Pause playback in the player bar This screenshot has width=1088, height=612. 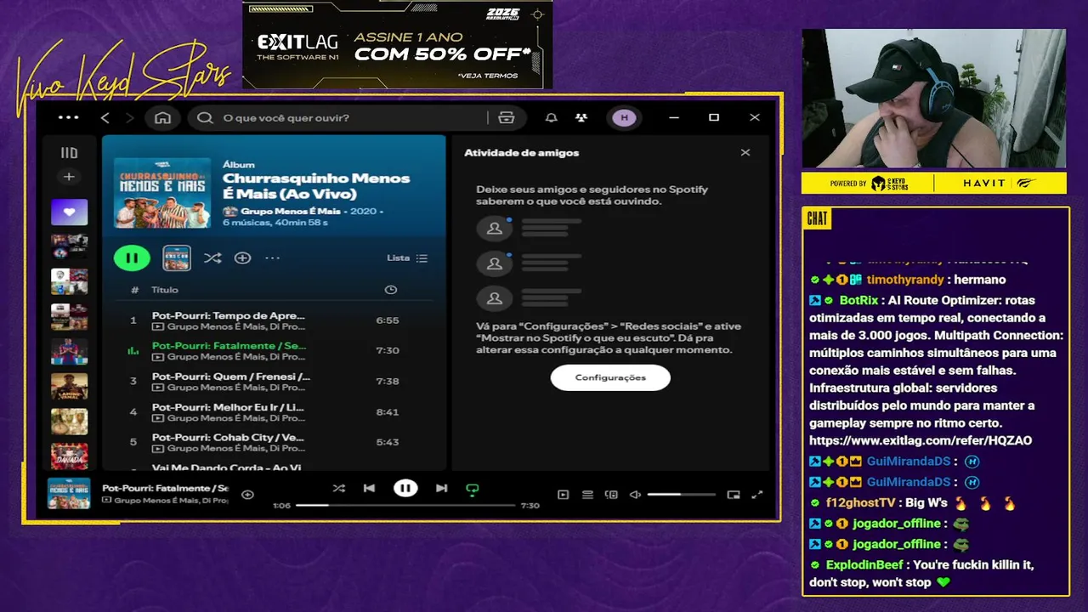click(x=405, y=488)
